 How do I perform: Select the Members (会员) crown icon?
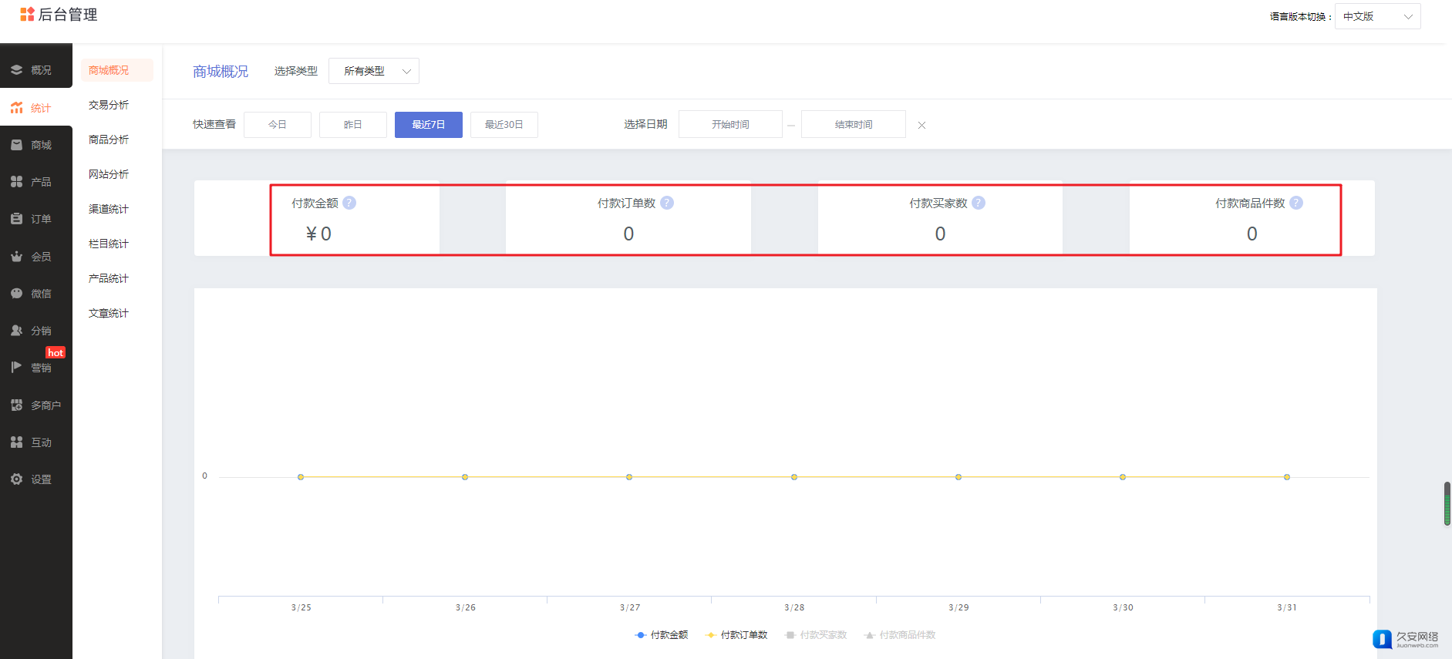(16, 257)
